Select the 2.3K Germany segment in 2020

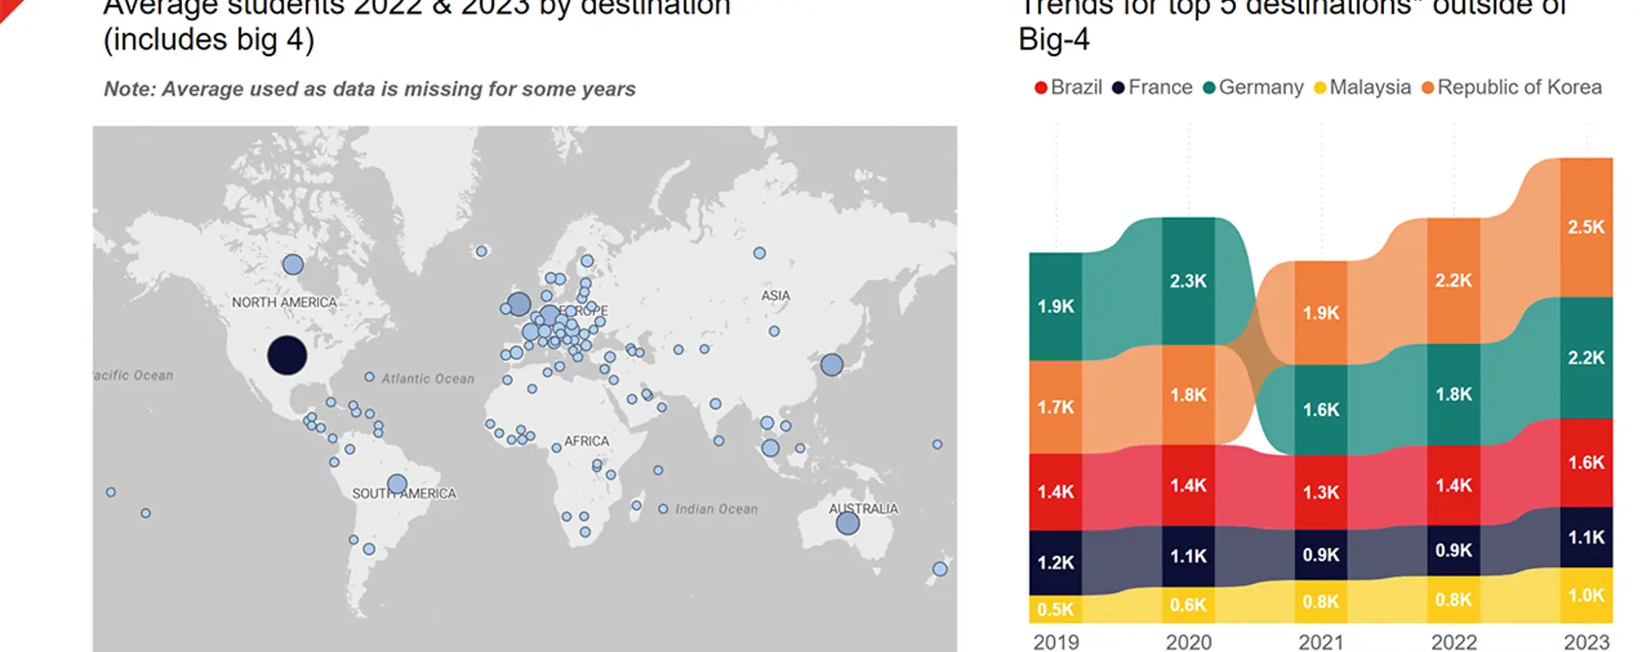[1188, 281]
